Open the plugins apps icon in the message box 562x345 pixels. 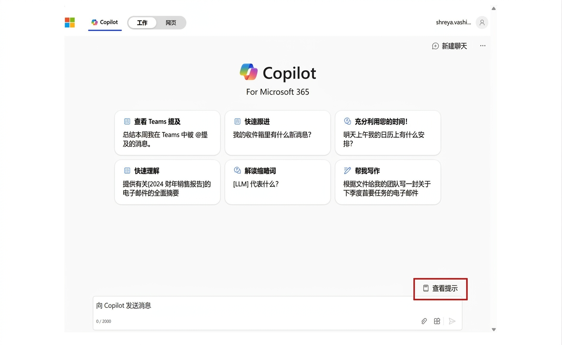[437, 321]
